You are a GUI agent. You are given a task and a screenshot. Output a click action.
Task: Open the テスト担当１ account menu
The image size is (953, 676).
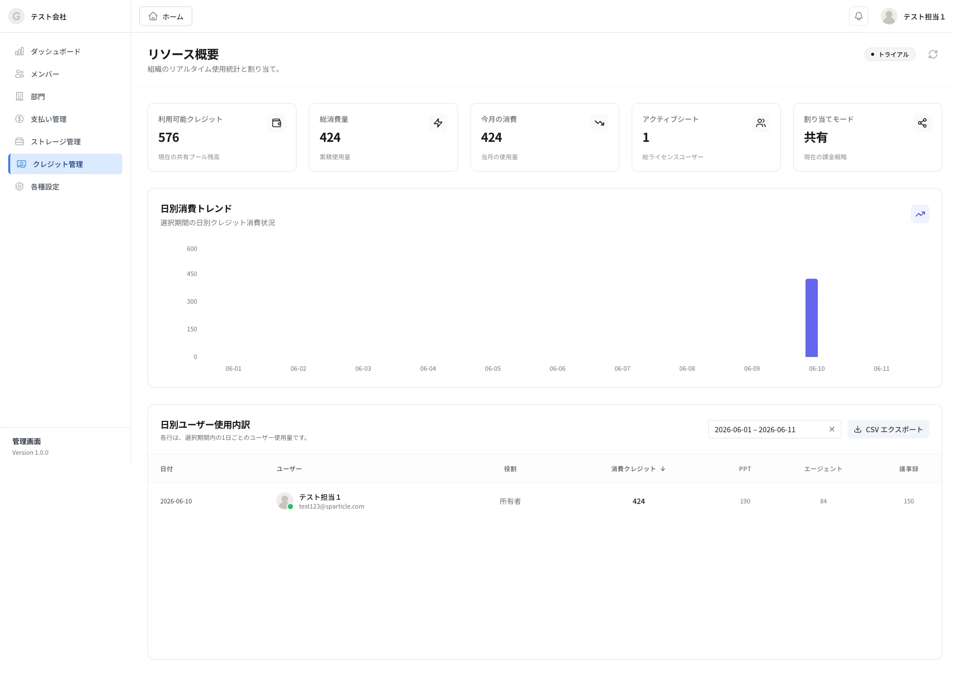[x=913, y=16]
